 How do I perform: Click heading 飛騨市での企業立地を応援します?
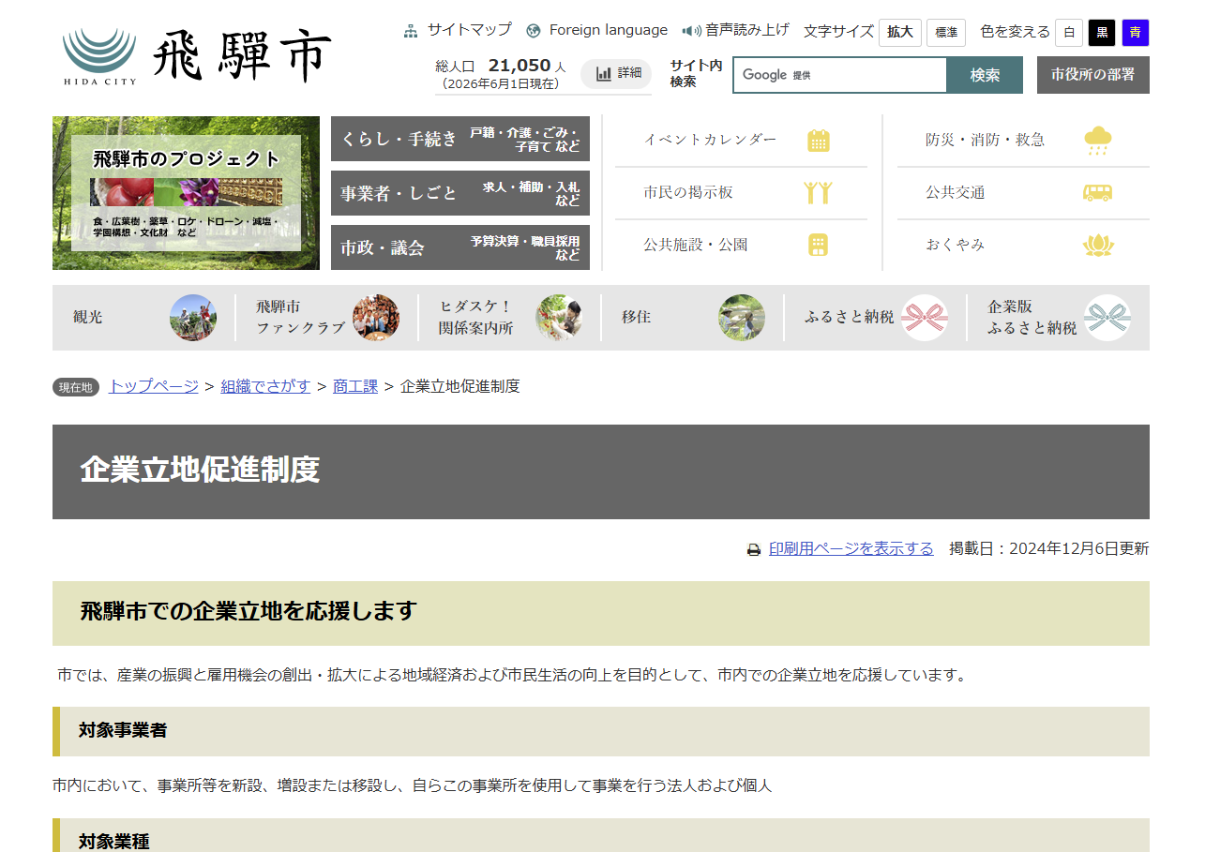(x=249, y=611)
